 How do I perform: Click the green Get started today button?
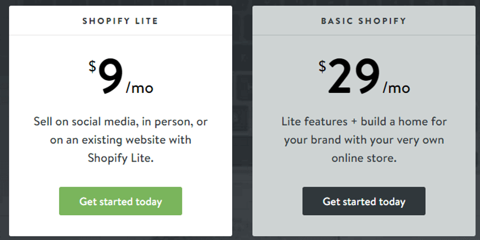tap(121, 201)
